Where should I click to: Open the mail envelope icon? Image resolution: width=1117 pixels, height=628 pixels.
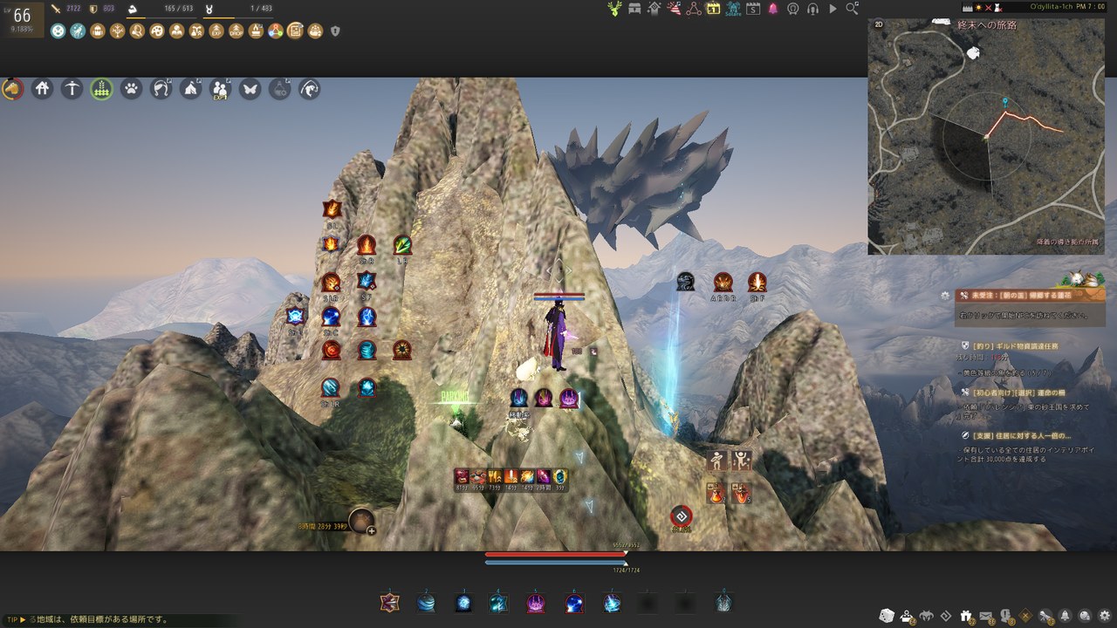click(x=987, y=616)
